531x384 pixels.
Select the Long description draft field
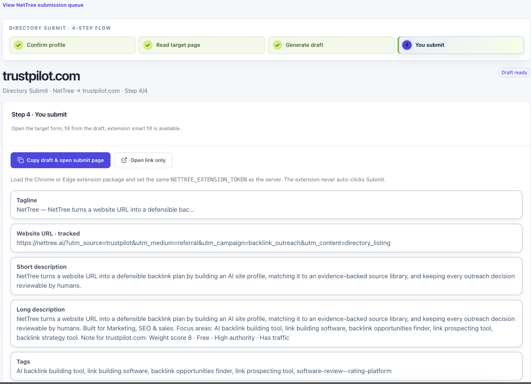click(266, 323)
